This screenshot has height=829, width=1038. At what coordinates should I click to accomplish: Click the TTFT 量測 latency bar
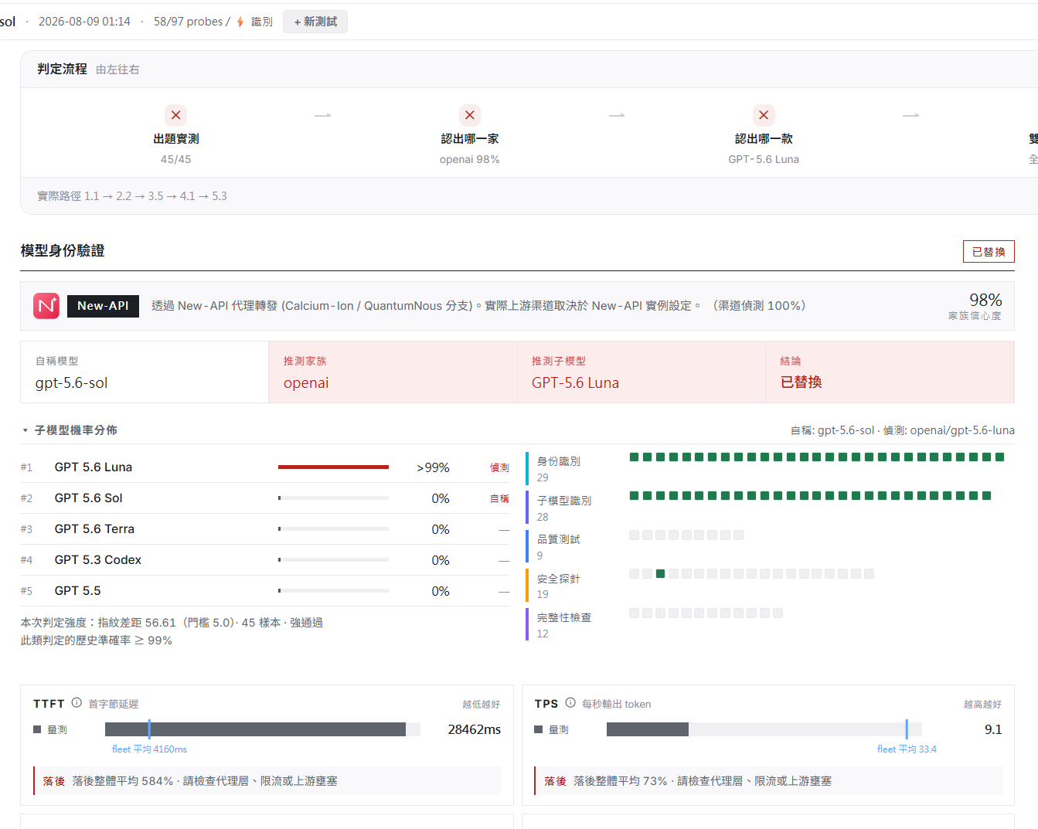tap(263, 729)
